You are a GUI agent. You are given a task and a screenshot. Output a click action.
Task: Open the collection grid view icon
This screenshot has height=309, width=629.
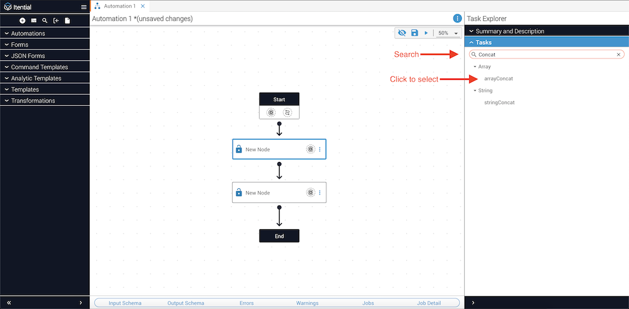[34, 21]
